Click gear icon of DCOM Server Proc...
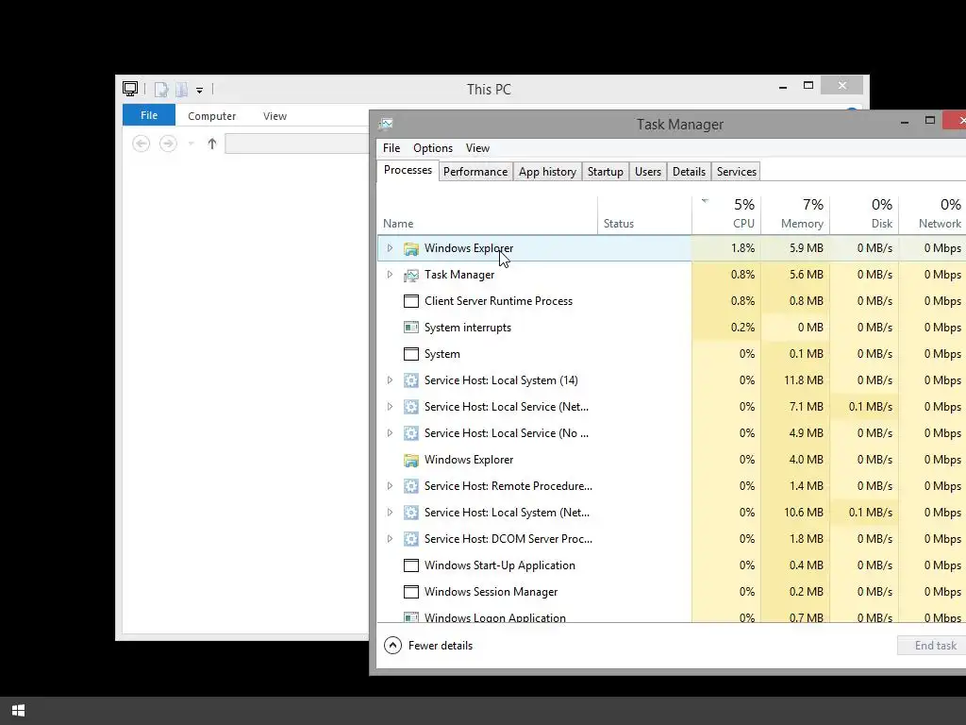966x725 pixels. pyautogui.click(x=411, y=539)
